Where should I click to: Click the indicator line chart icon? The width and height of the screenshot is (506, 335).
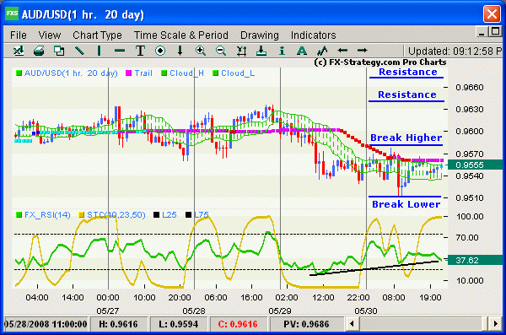coord(322,51)
